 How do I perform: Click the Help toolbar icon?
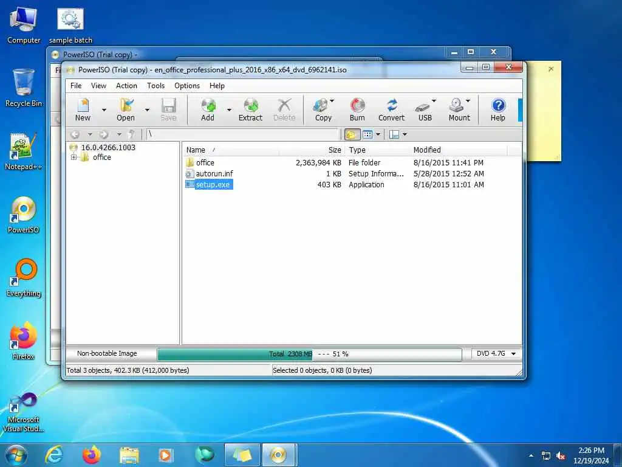coord(498,109)
